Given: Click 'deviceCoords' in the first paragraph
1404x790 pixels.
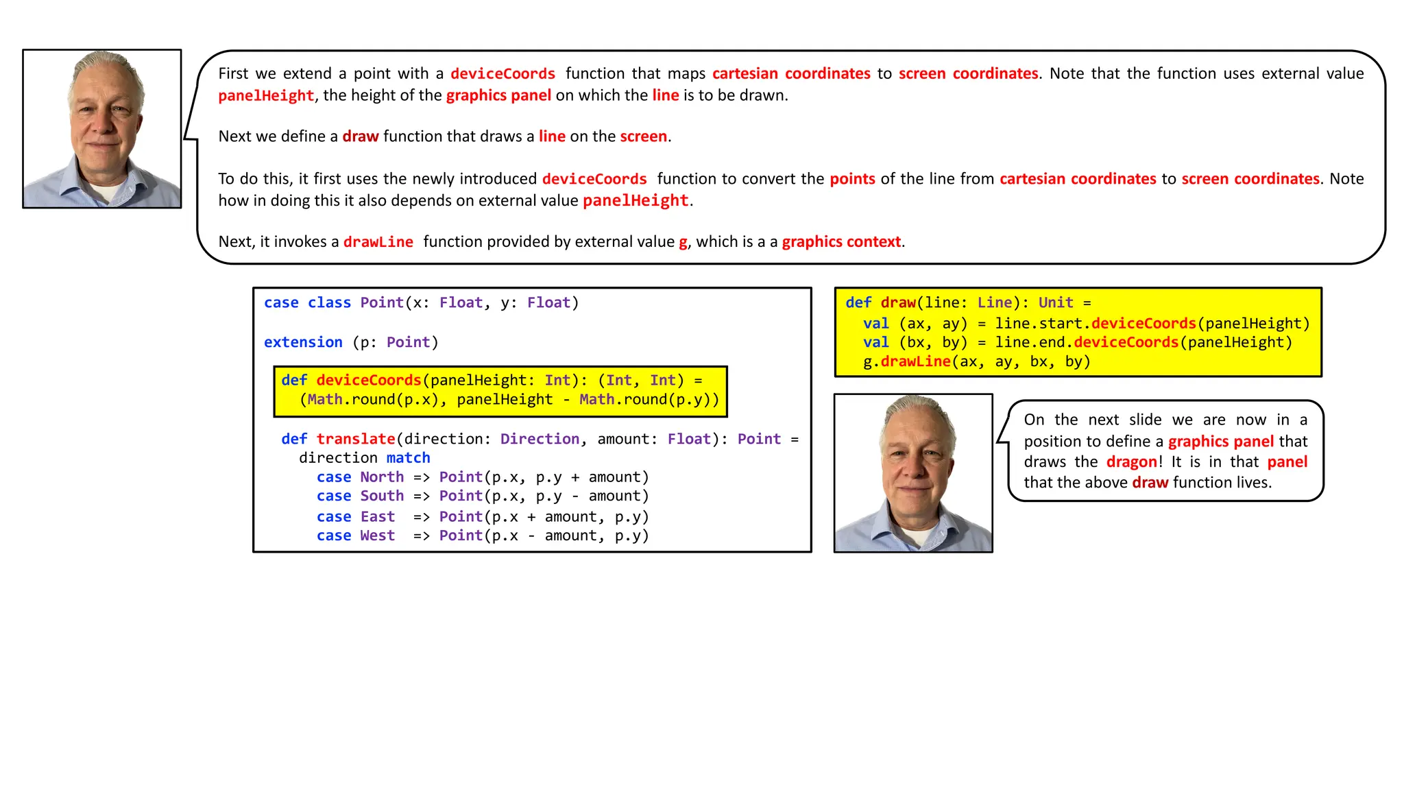Looking at the screenshot, I should pyautogui.click(x=503, y=73).
